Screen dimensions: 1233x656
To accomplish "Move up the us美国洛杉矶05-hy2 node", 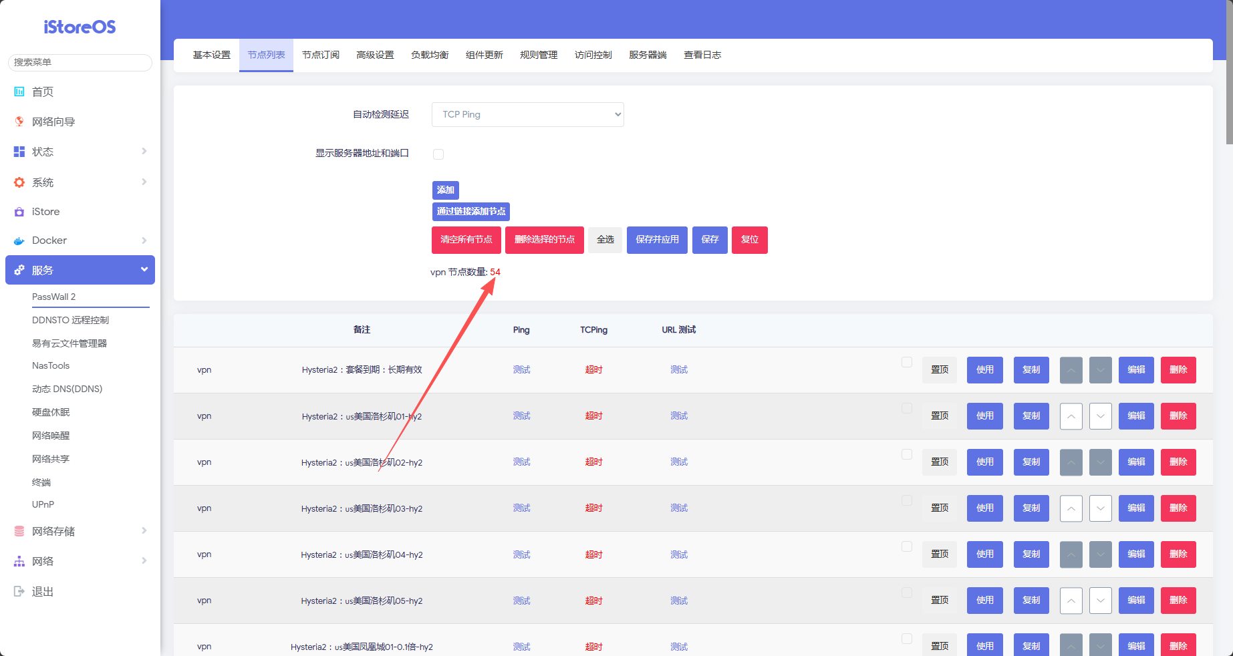I will click(x=1071, y=601).
